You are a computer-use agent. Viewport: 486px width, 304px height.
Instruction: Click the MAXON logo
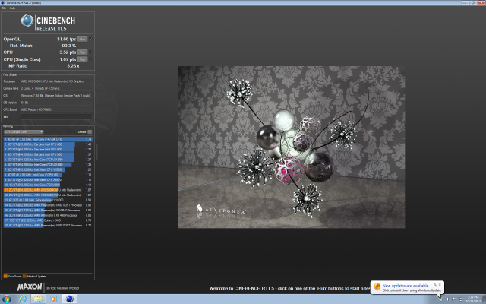point(30,287)
